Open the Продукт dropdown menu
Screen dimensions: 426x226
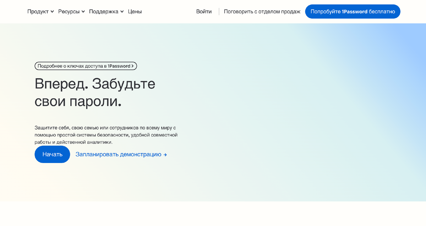coord(40,12)
